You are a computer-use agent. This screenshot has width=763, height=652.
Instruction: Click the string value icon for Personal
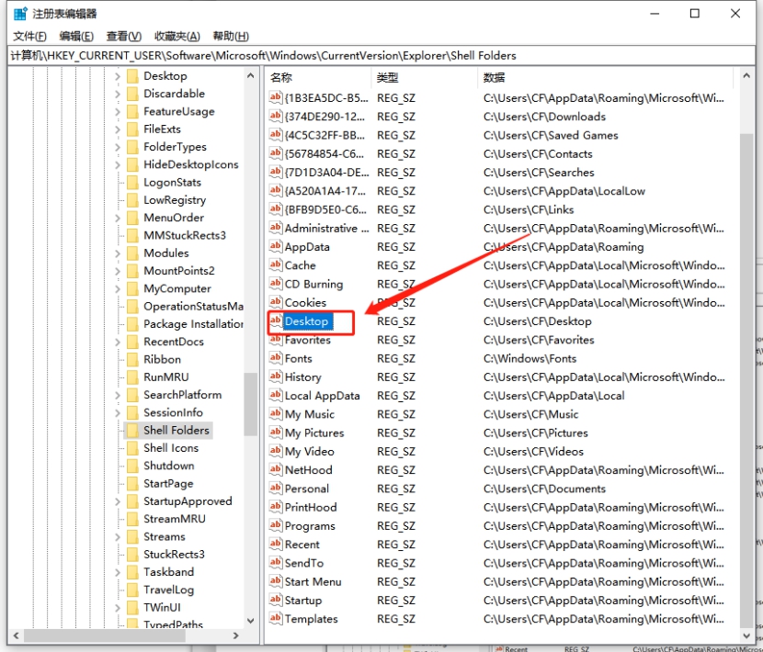276,489
